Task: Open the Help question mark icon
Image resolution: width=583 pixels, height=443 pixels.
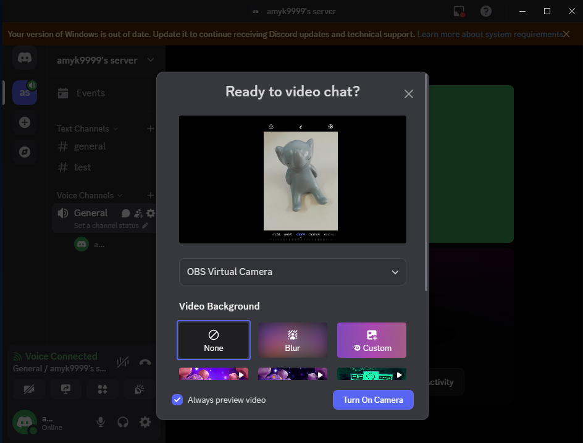Action: [x=486, y=11]
